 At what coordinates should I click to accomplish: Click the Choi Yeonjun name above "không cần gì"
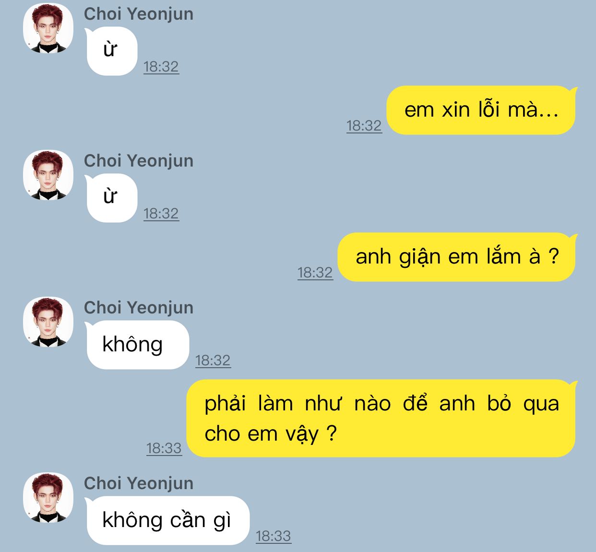click(x=139, y=483)
